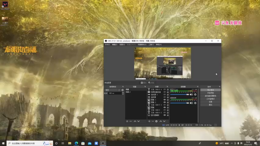Image resolution: width=260 pixels, height=146 pixels.
Task: Open the QQ image file on desktop
Action: (x=5, y=21)
